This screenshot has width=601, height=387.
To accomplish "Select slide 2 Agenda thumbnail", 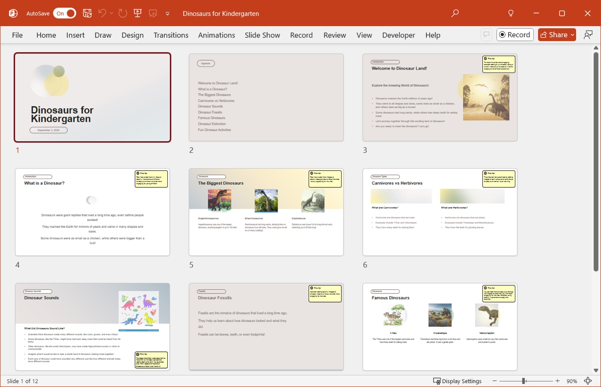I will [266, 98].
